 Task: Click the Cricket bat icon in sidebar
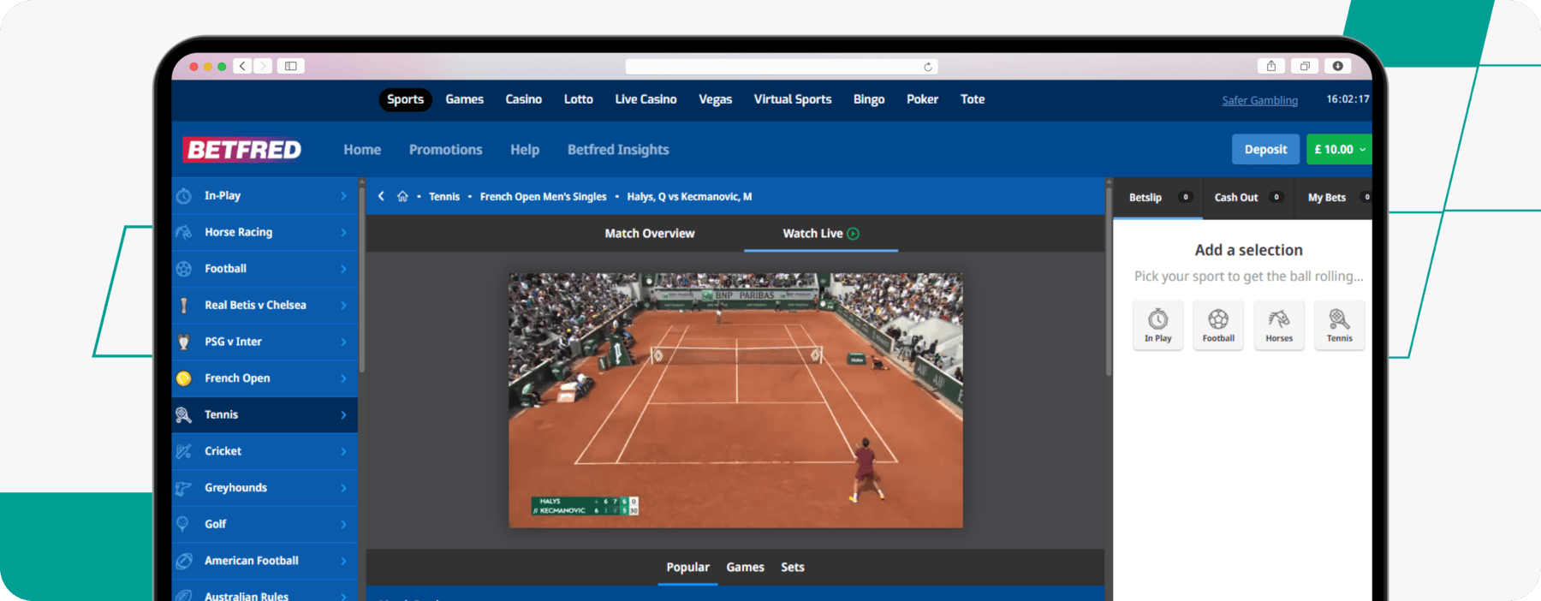pyautogui.click(x=184, y=451)
